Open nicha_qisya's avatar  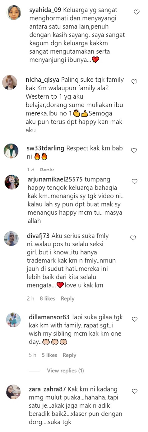(x=10, y=82)
